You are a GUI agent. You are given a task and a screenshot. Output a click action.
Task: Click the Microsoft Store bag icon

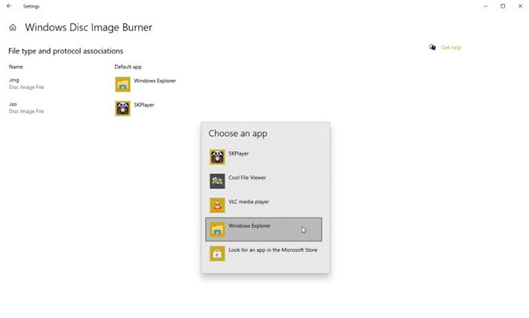point(218,254)
